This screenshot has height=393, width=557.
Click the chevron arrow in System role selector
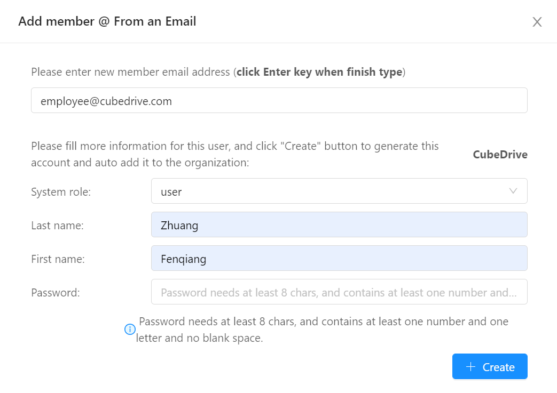pyautogui.click(x=513, y=191)
